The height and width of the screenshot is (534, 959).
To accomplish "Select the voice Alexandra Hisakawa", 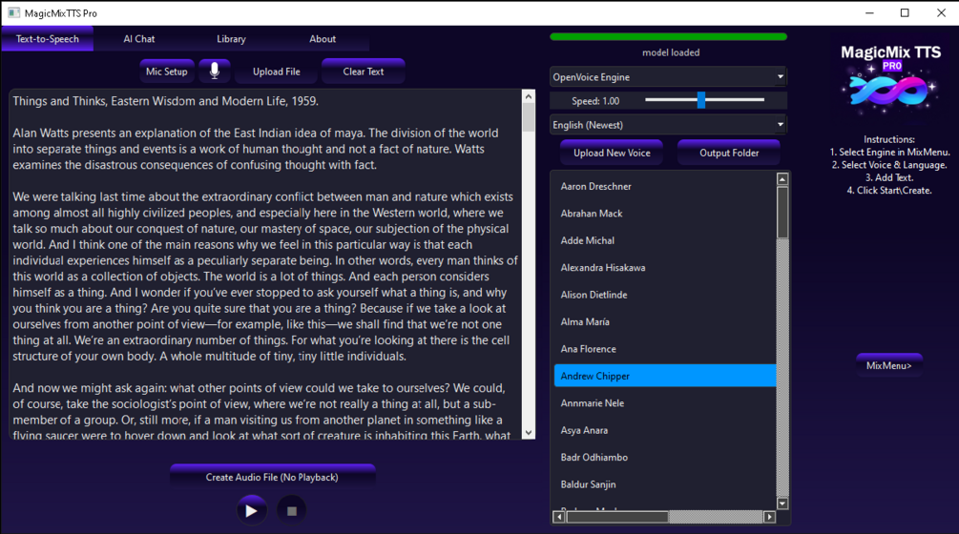I will tap(665, 268).
